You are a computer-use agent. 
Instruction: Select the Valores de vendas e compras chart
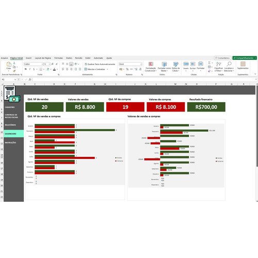[176, 159]
